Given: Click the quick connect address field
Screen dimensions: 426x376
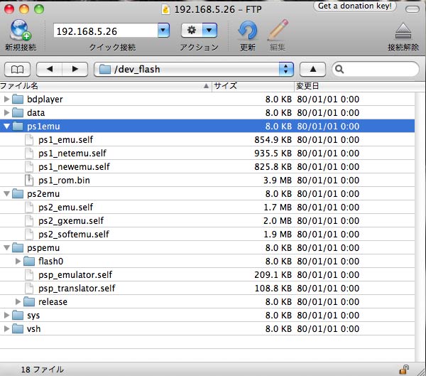Looking at the screenshot, I should (105, 31).
